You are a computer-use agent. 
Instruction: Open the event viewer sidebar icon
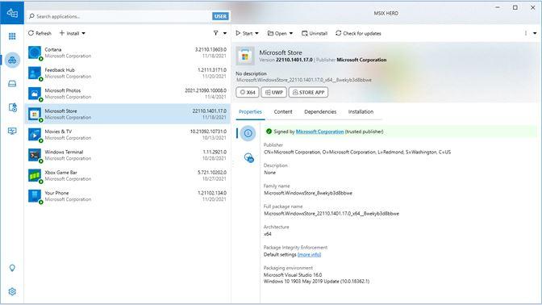pyautogui.click(x=12, y=107)
